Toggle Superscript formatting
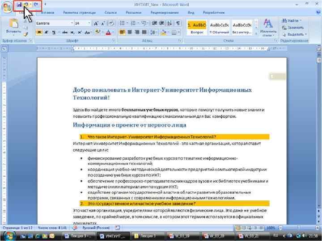Viewport: 322px width, 241px height. tap(80, 32)
